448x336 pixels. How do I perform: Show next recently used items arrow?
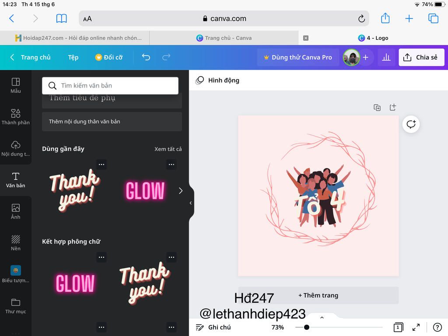tap(181, 191)
